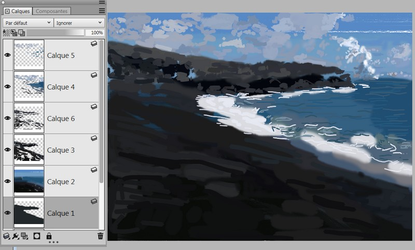Viewport: 415px width, 250px height.
Task: Open the New Layer commands button
Action: point(6,236)
